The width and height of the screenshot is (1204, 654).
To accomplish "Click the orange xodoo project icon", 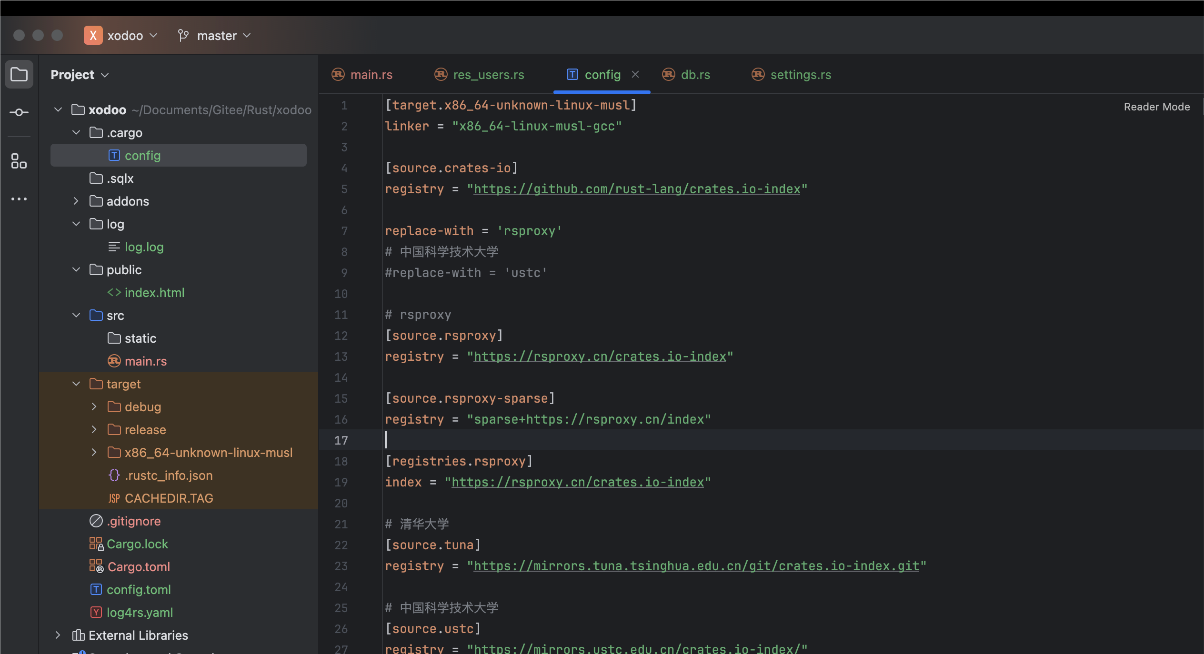I will 93,35.
